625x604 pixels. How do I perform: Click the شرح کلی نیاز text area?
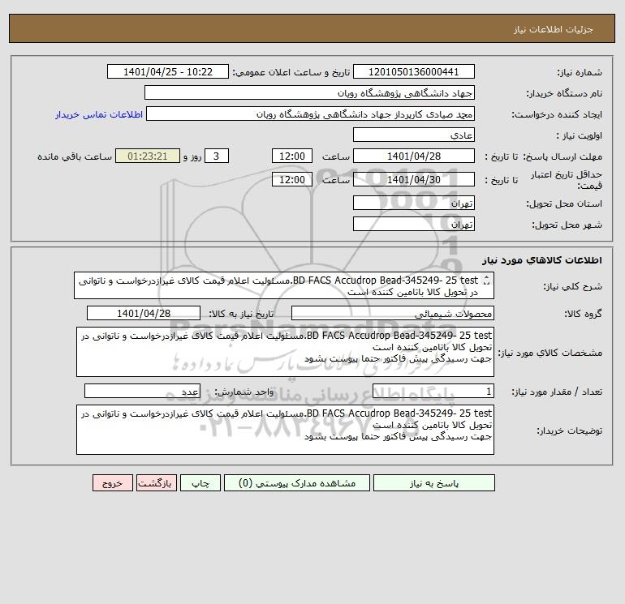284,286
